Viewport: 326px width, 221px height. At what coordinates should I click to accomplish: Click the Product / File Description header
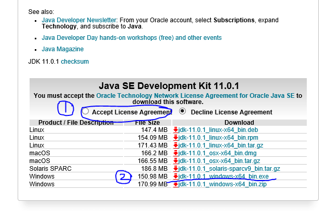(76, 123)
